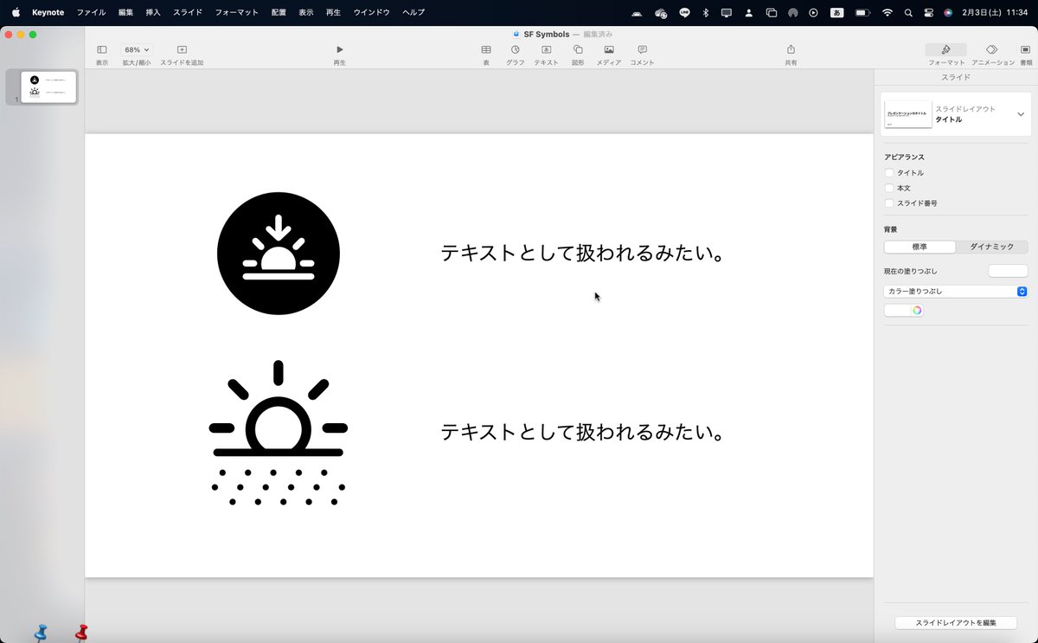
Task: Open the 編集 menu
Action: 125,13
